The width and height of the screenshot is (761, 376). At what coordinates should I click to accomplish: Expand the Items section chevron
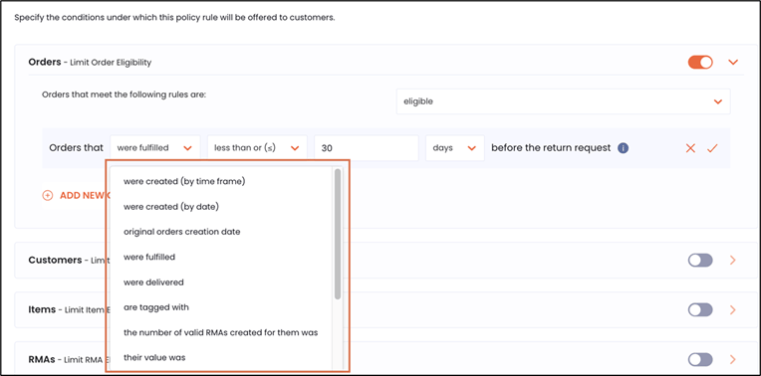pos(733,309)
